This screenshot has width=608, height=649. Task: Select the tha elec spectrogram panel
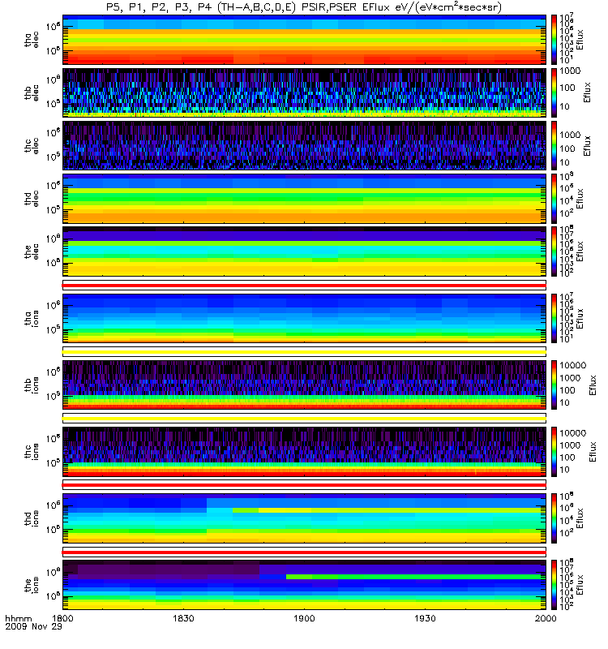304,40
